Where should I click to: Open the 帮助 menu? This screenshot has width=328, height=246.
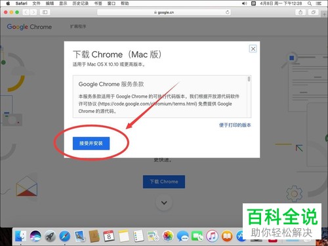coord(125,3)
